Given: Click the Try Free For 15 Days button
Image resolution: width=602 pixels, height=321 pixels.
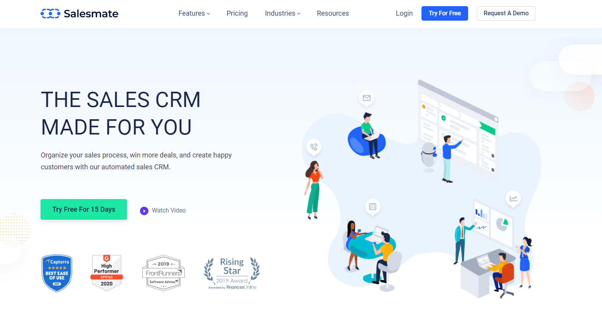Looking at the screenshot, I should tap(84, 209).
